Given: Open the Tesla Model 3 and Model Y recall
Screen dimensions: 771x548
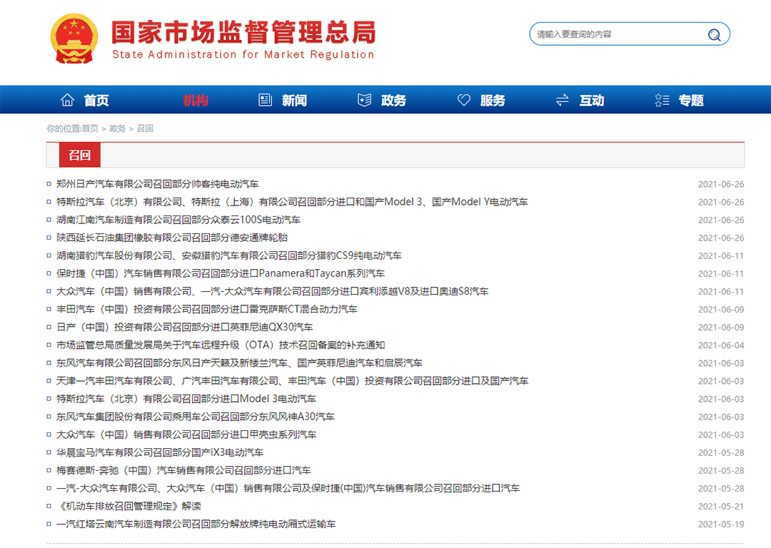Looking at the screenshot, I should (x=292, y=202).
